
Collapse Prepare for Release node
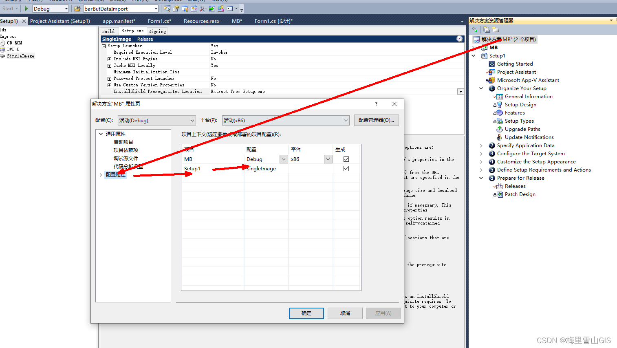click(481, 178)
